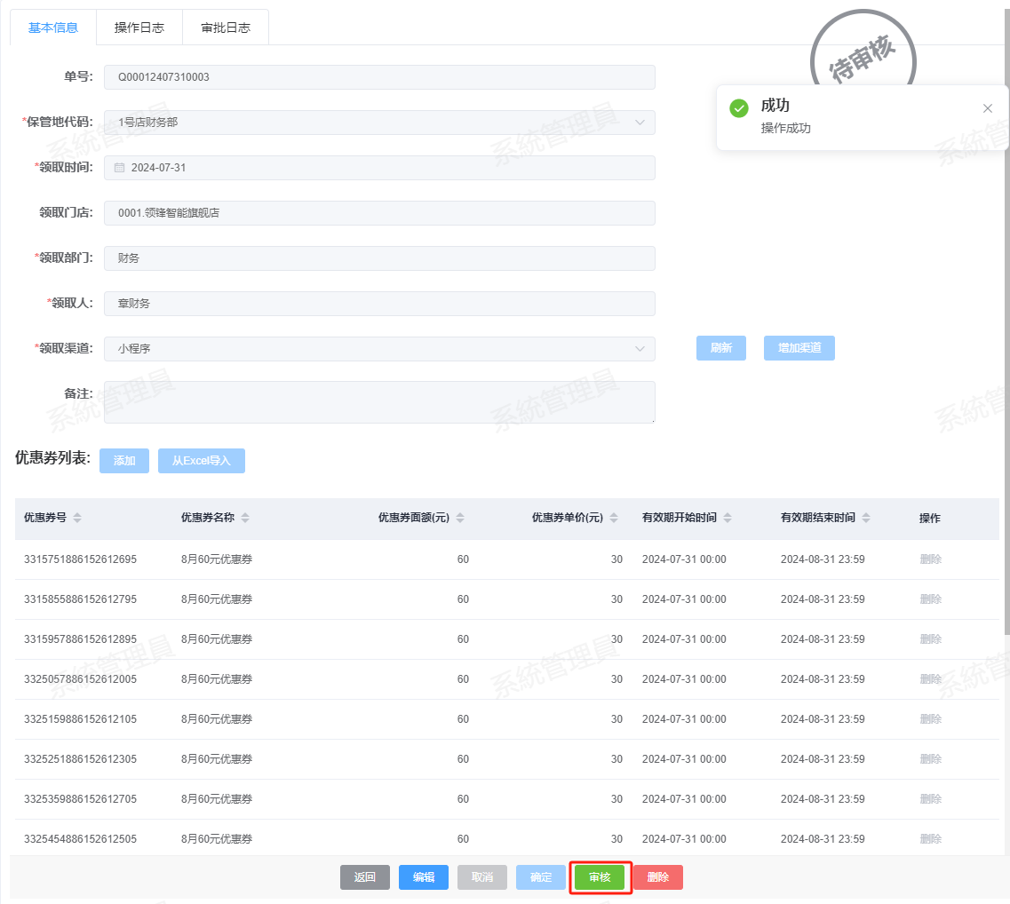Click the vertical scrollbar on the right
The height and width of the screenshot is (904, 1010).
(1006, 322)
